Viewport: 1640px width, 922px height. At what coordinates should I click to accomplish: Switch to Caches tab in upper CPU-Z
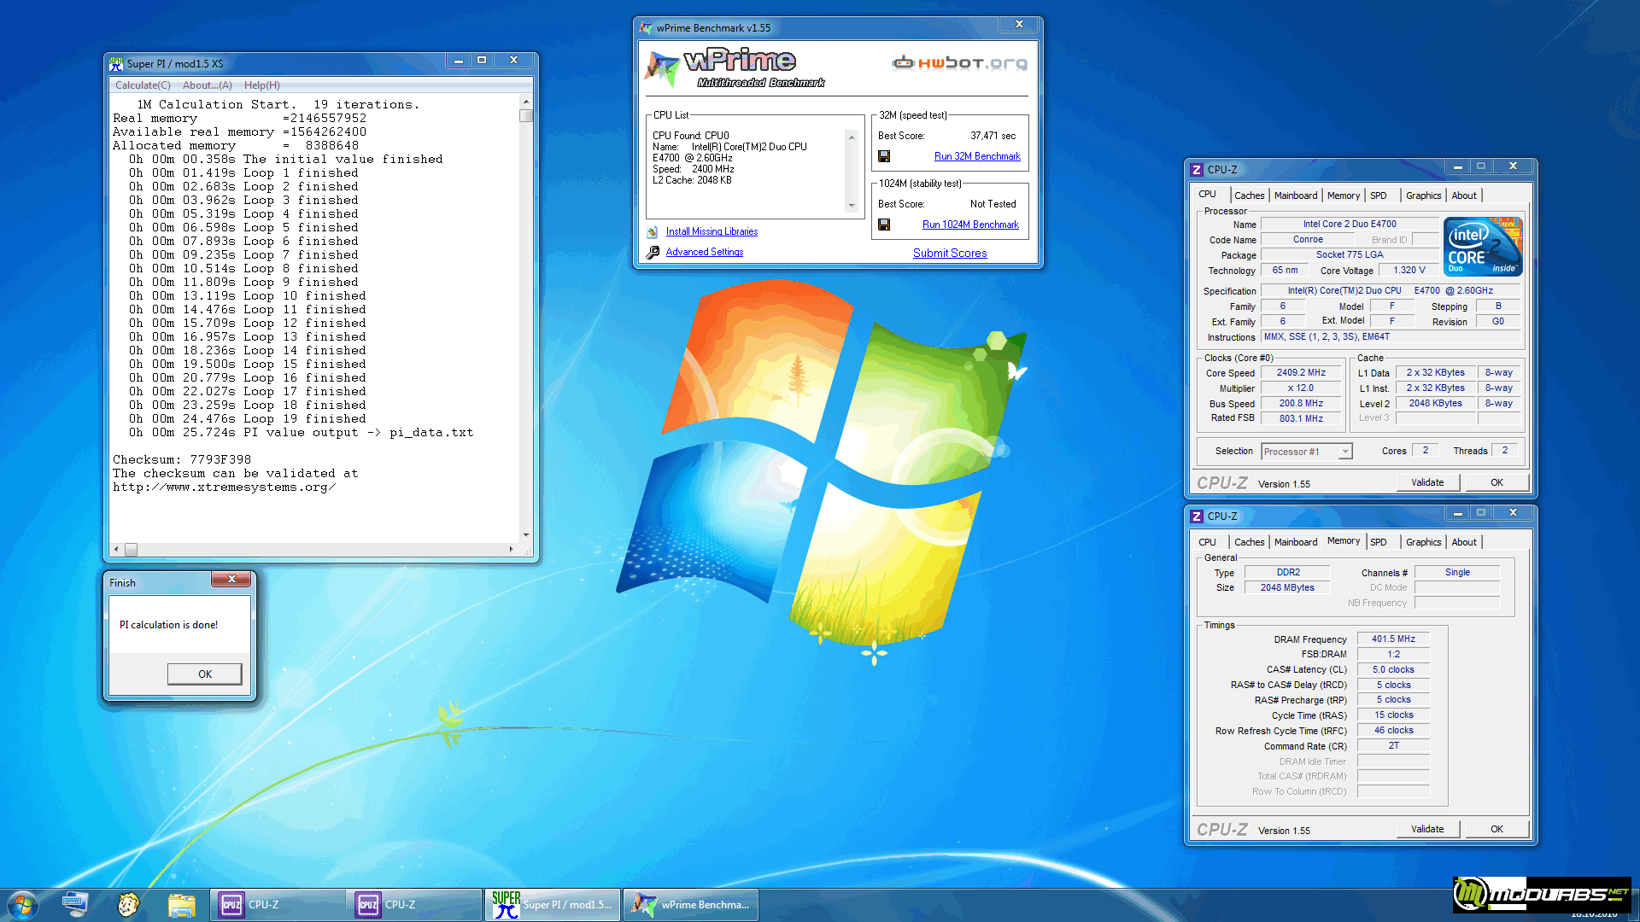[x=1249, y=195]
